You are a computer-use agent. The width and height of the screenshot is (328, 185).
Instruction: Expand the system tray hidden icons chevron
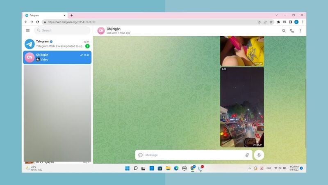click(250, 168)
